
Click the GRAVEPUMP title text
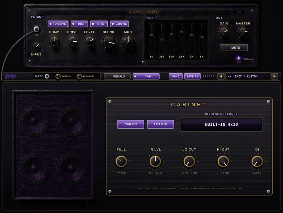tap(144, 12)
